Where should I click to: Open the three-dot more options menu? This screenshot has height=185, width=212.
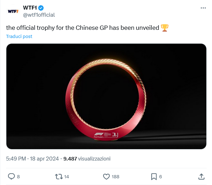click(203, 8)
